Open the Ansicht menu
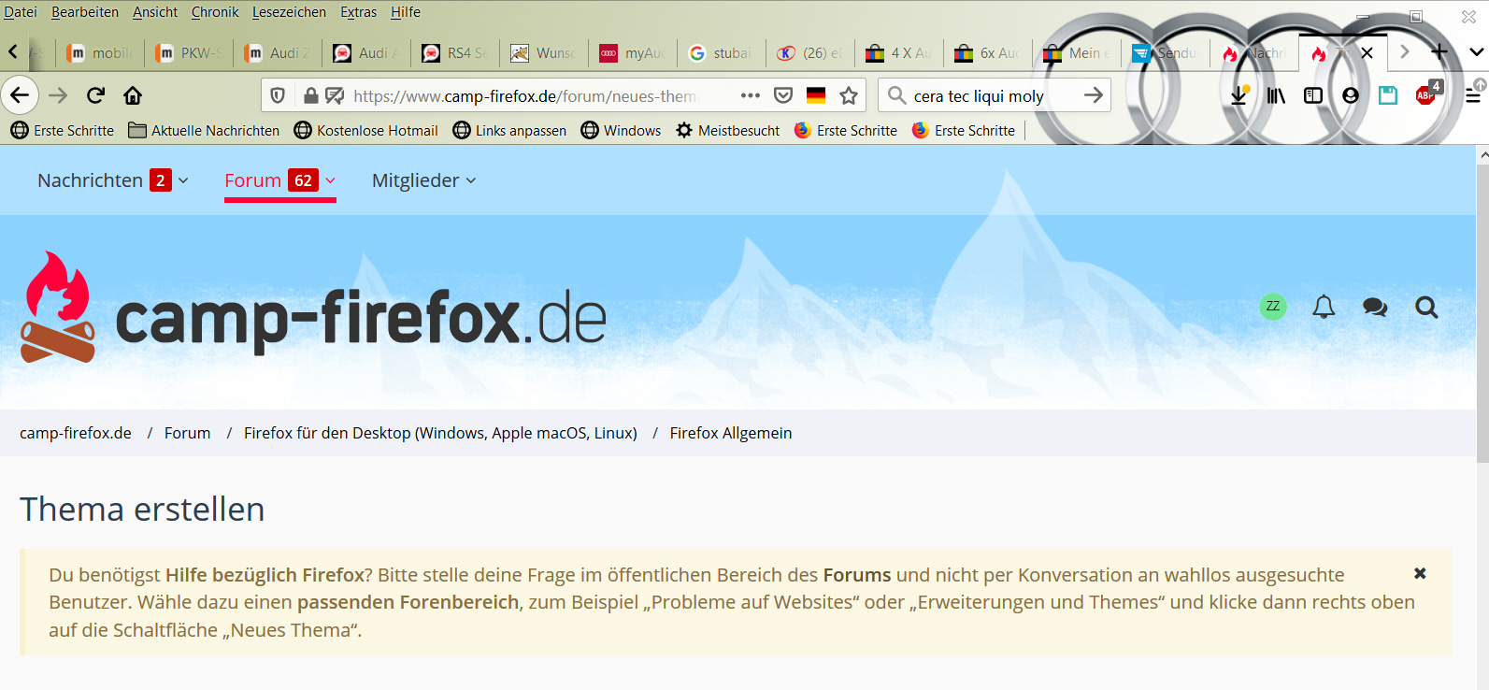Viewport: 1489px width, 690px height. click(x=155, y=12)
